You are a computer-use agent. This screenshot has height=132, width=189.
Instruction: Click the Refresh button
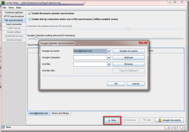tap(129, 58)
